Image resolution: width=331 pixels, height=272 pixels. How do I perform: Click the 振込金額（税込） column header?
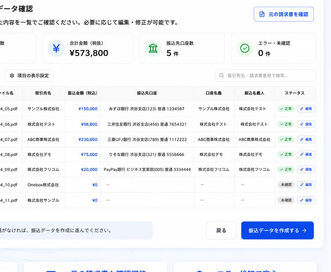pyautogui.click(x=82, y=93)
